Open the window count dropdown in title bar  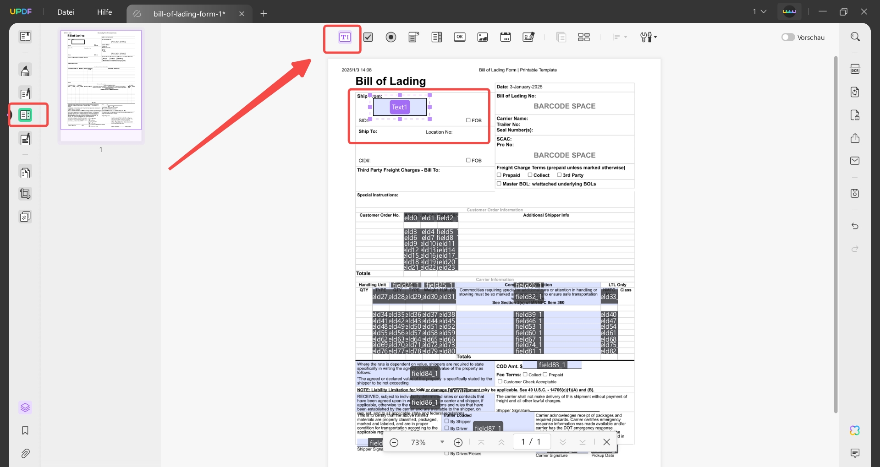[x=759, y=11]
